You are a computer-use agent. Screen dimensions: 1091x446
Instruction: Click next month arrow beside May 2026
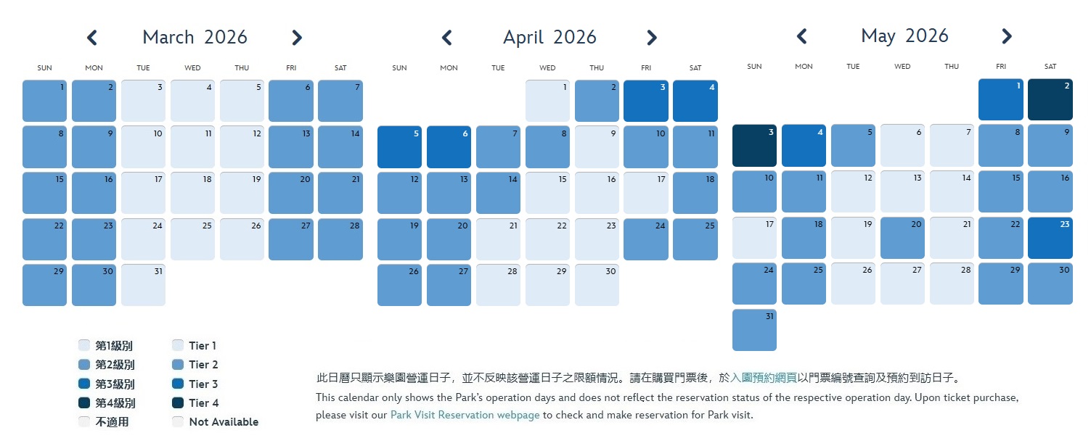[1006, 36]
